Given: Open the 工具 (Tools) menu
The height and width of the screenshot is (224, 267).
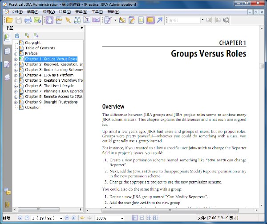Looking at the screenshot, I should point(97,12).
